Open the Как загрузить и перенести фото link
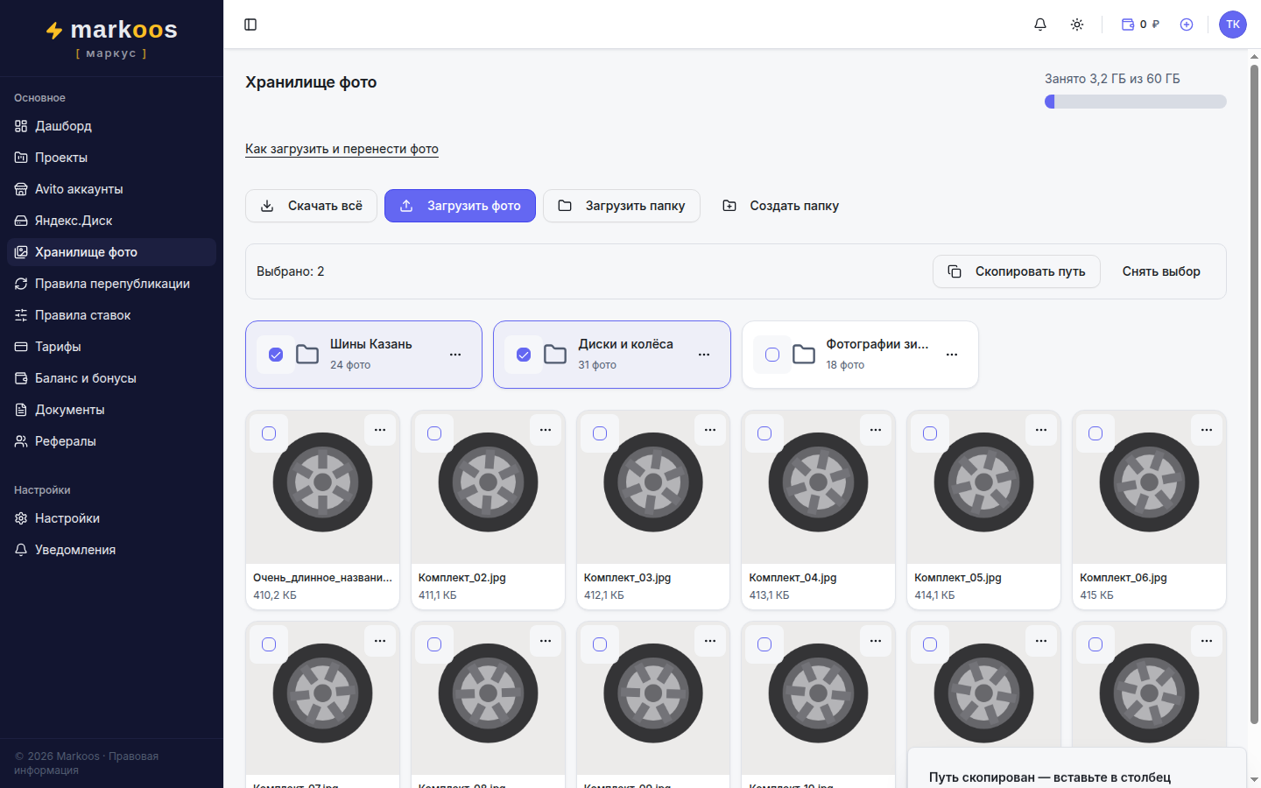 click(x=342, y=149)
